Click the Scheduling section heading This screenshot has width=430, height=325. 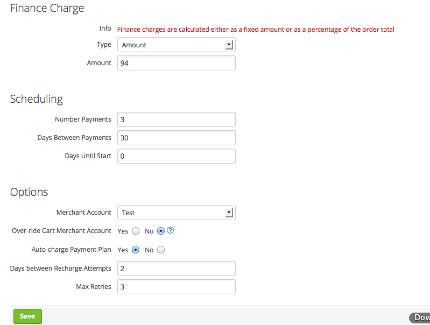point(37,100)
